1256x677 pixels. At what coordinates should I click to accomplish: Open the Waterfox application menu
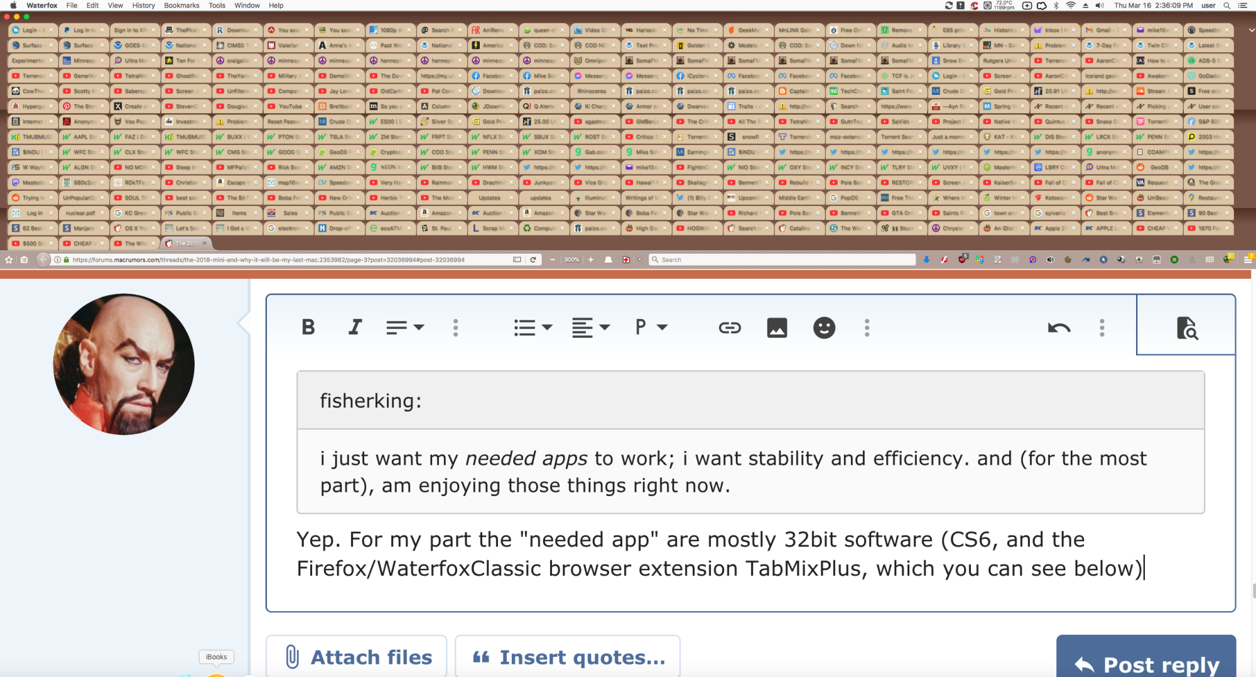pos(41,5)
